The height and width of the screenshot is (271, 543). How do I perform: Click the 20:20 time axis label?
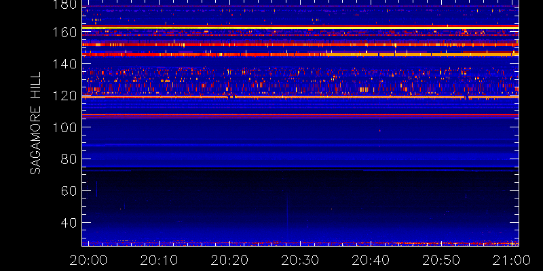(x=229, y=260)
